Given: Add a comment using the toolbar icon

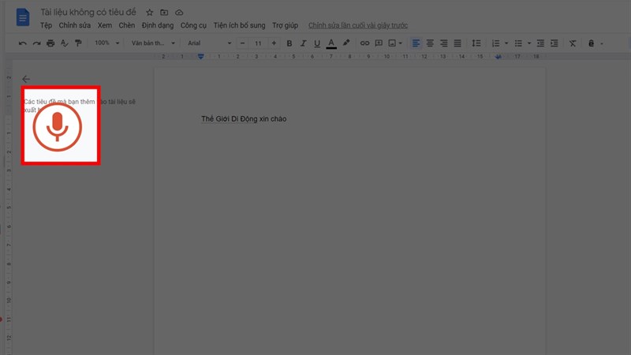Looking at the screenshot, I should [379, 43].
